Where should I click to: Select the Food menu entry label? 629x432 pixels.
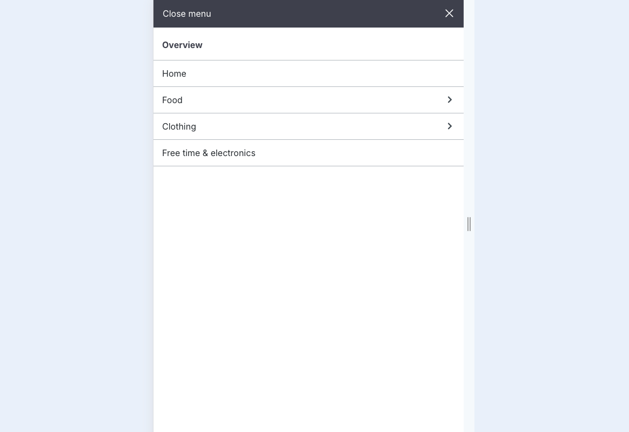[x=172, y=100]
